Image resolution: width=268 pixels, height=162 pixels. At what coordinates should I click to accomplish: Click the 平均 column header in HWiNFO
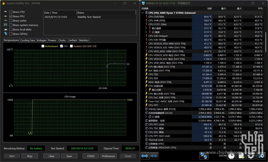coord(253,8)
